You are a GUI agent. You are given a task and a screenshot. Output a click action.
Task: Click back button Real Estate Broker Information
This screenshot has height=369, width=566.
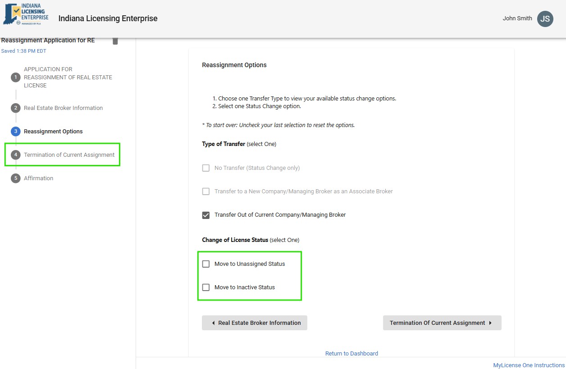click(x=255, y=323)
